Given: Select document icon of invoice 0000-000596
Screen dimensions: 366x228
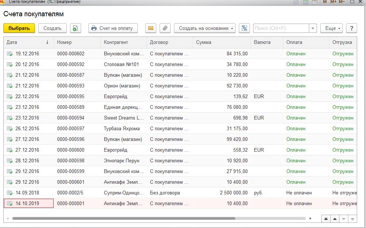Looking at the screenshot, I should (10, 139).
